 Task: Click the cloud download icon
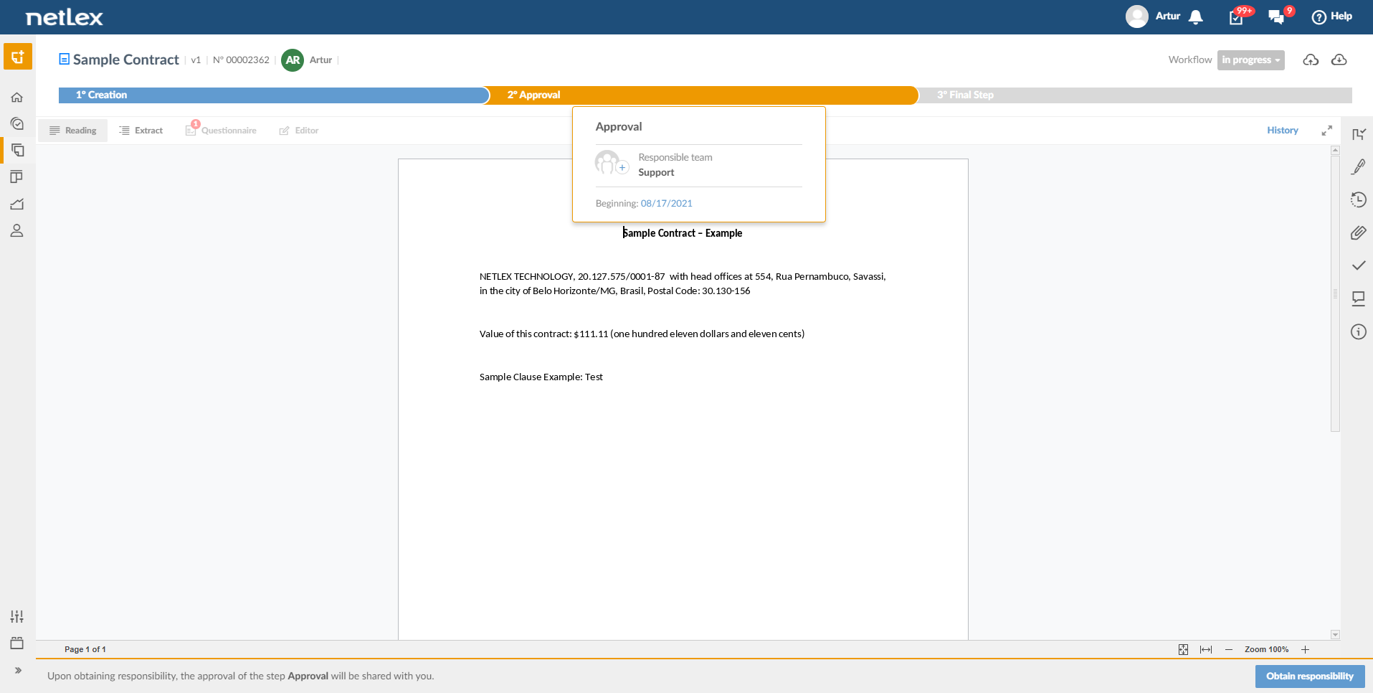1339,60
